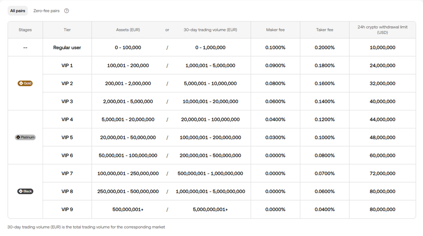Click maker fee 0.1000% for Regular user
The width and height of the screenshot is (423, 236).
275,47
